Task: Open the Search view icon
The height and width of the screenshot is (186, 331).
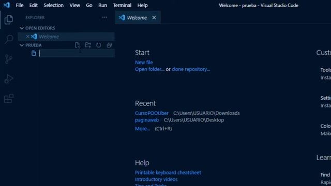Action: click(9, 39)
